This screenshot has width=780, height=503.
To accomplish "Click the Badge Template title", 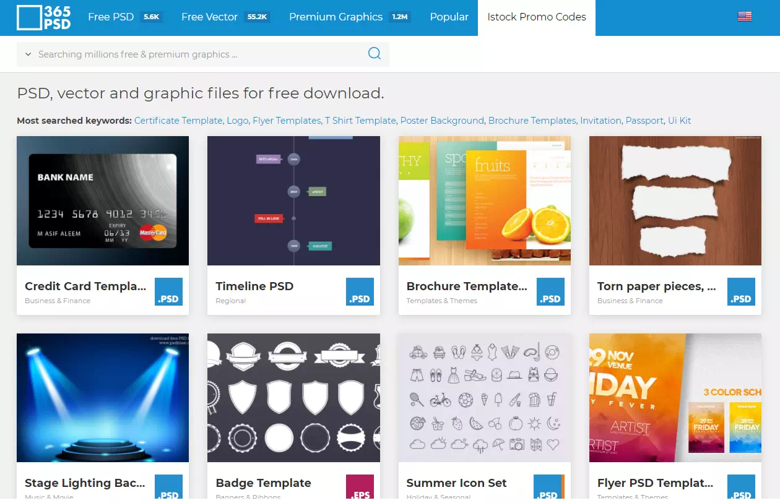I will (263, 483).
